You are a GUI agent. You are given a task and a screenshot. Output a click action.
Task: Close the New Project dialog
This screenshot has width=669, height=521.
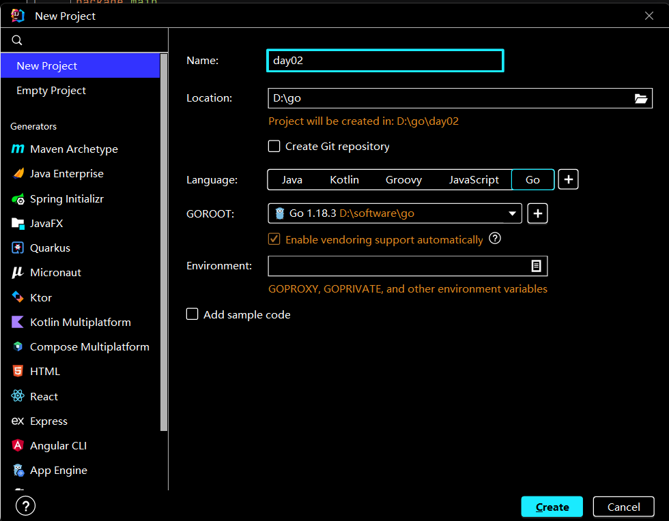click(649, 16)
